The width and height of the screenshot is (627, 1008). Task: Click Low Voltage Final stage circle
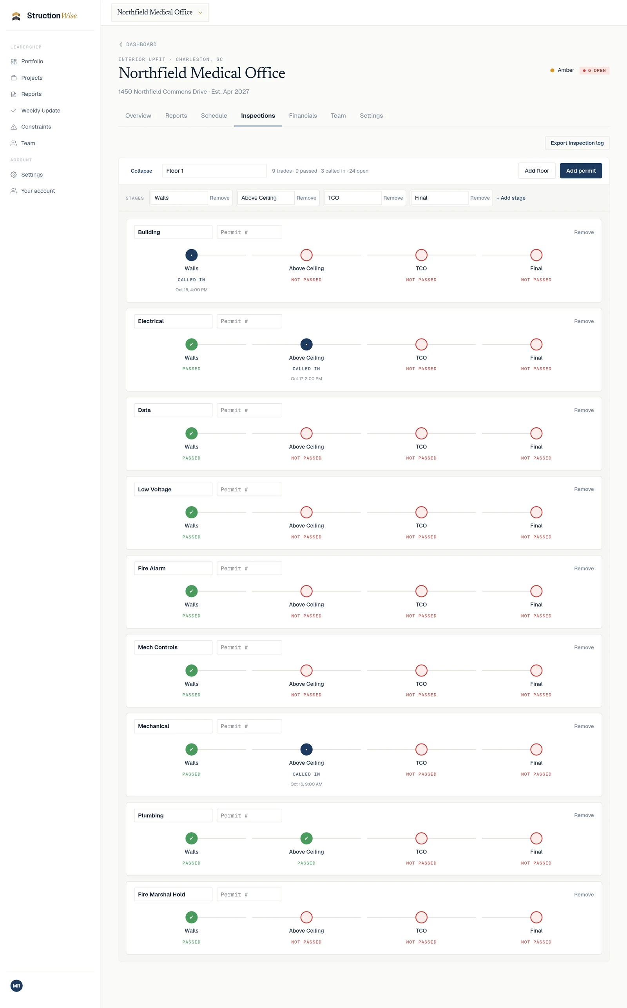[536, 512]
